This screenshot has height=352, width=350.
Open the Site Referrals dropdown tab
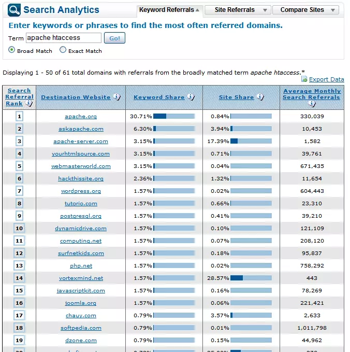pos(237,10)
